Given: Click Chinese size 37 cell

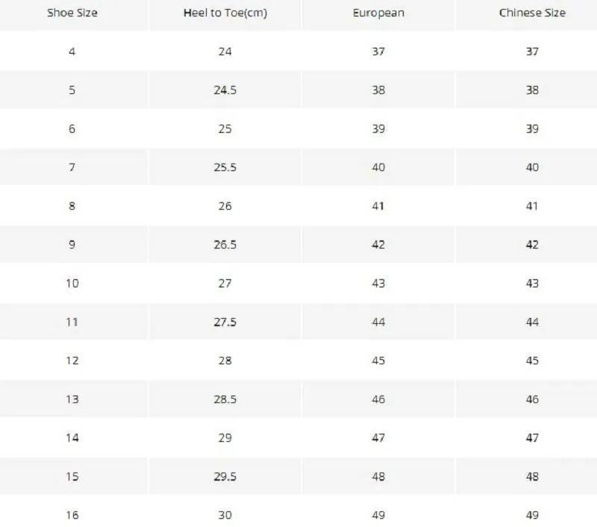Looking at the screenshot, I should tap(532, 52).
